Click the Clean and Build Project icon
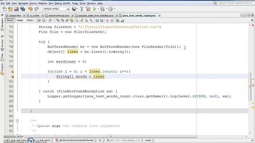The image size is (255, 143). (x=88, y=9)
